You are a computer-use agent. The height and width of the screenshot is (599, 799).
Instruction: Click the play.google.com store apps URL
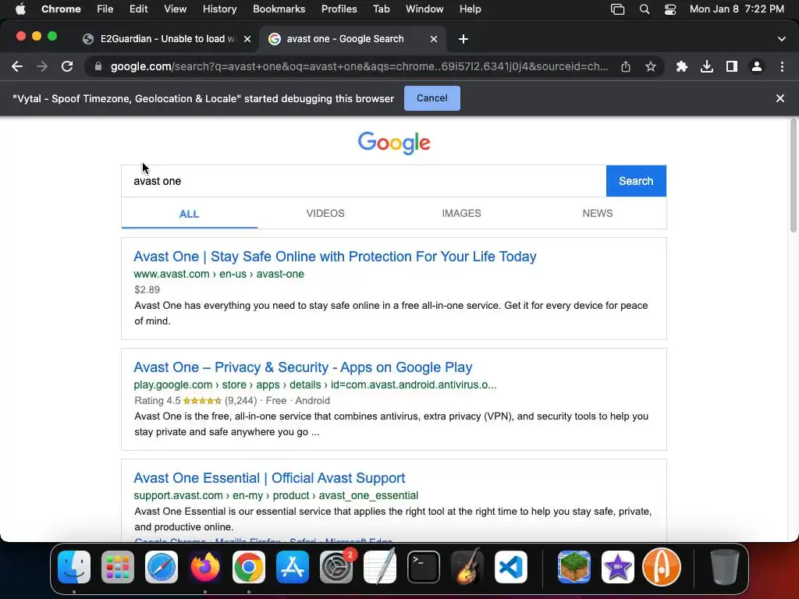[x=315, y=385]
